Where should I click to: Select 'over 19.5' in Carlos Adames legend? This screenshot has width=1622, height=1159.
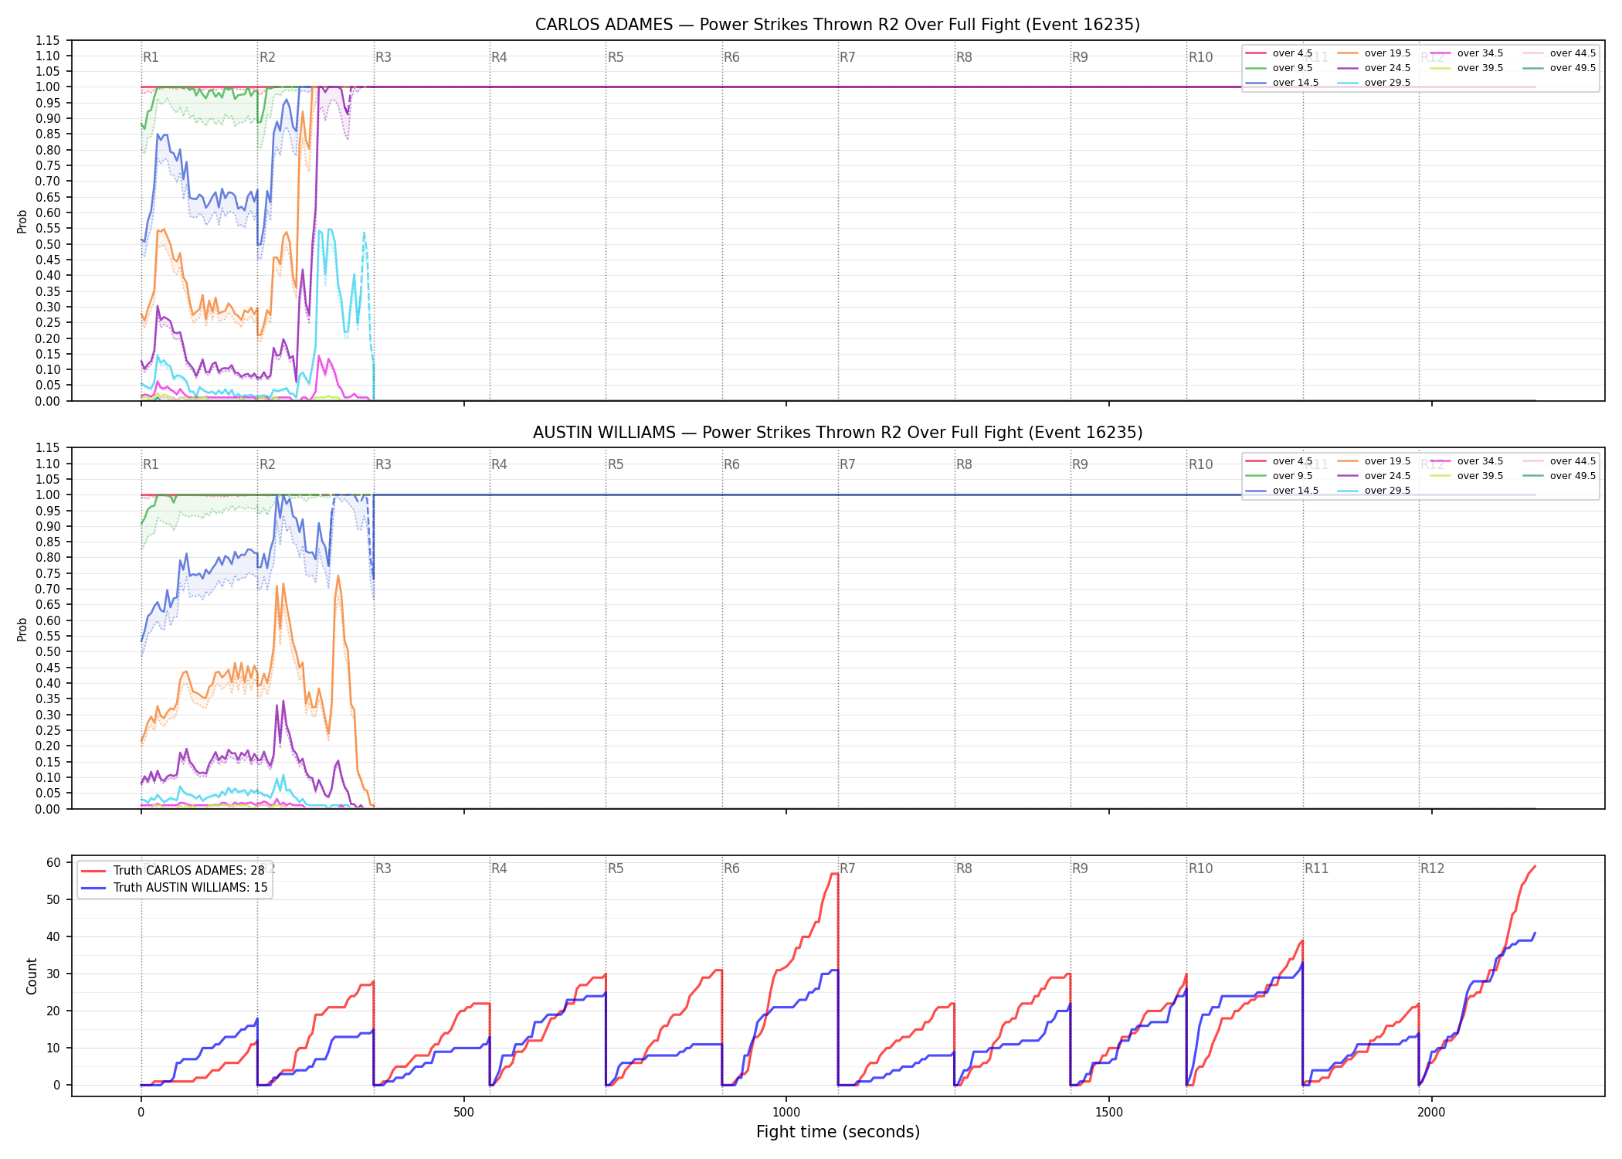pyautogui.click(x=1374, y=53)
